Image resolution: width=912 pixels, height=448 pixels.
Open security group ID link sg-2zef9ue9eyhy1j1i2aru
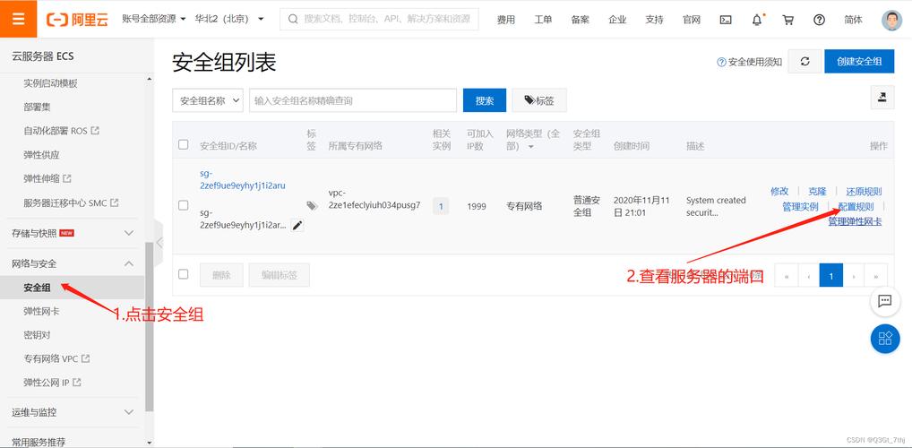tap(243, 179)
